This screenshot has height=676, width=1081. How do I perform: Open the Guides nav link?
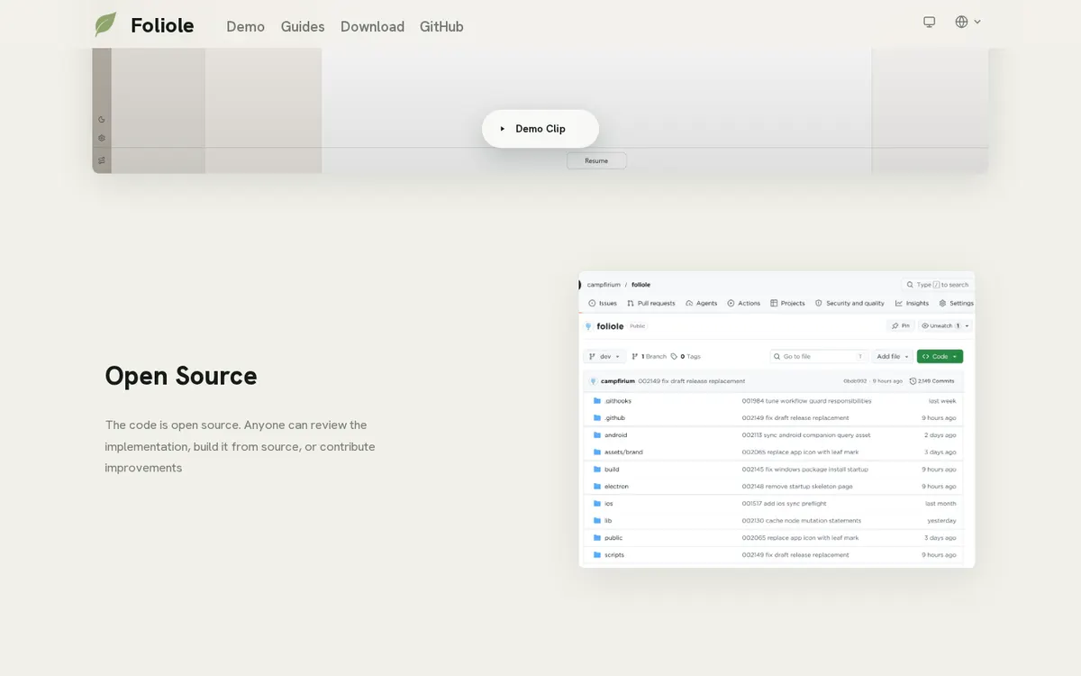coord(303,26)
